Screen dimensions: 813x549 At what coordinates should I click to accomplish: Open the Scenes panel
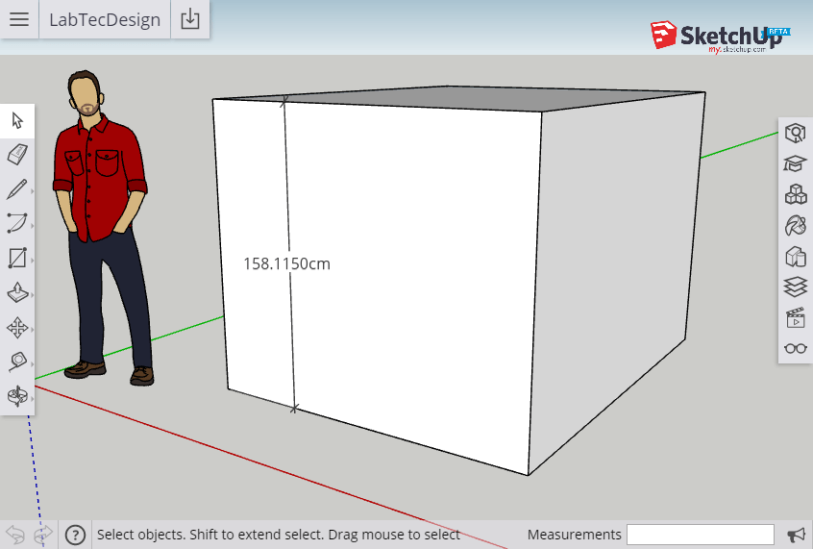coord(796,317)
